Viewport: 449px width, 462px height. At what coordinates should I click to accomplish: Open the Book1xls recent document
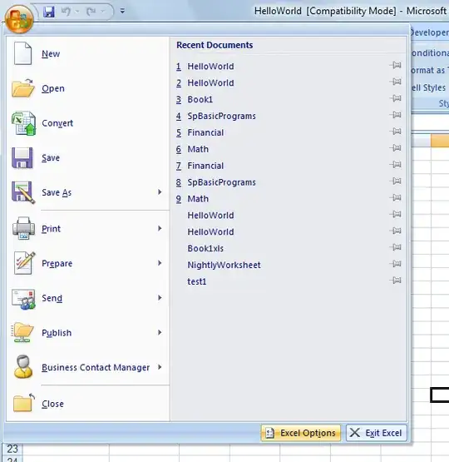[x=205, y=248]
